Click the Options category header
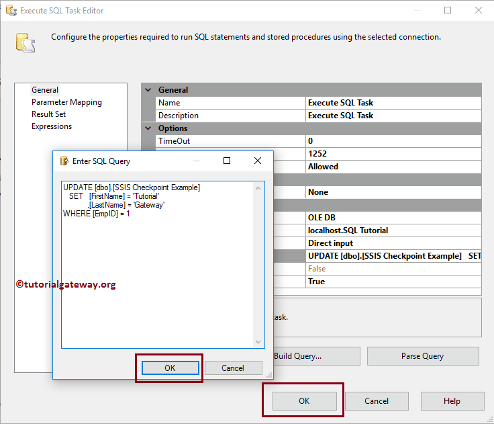 [x=172, y=128]
